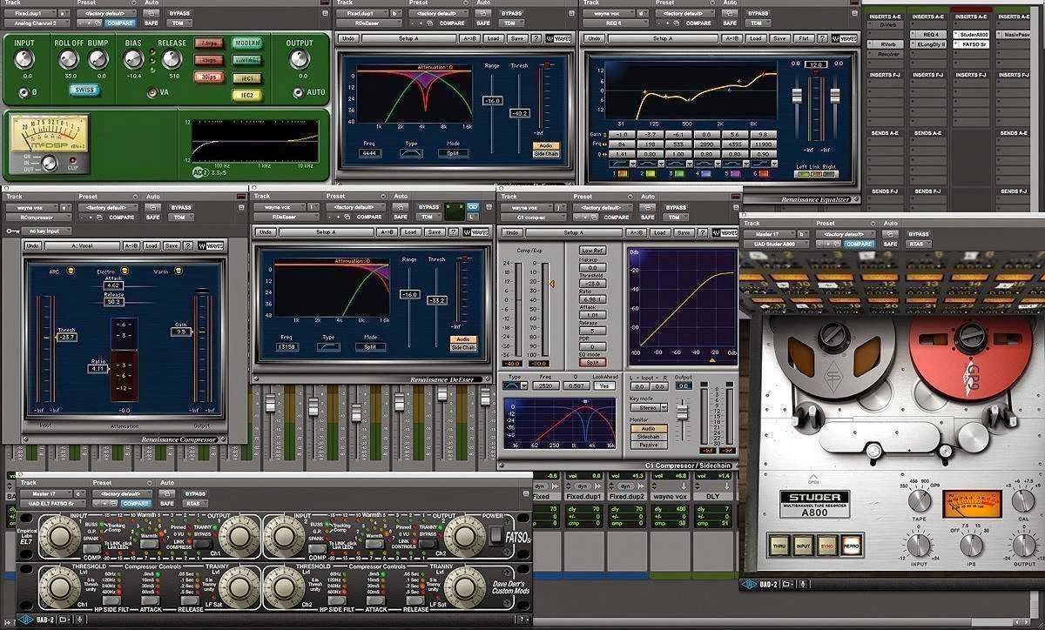Open Key mode Stereo dropdown in C1
The image size is (1045, 630).
(648, 406)
